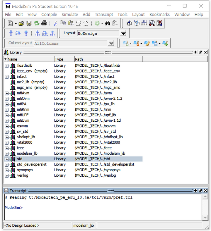Open the Layout NoDesign dropdown arrow
The image size is (211, 231).
point(123,33)
